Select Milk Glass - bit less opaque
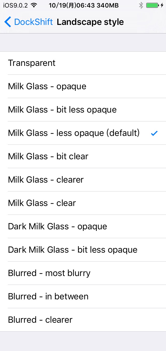The height and width of the screenshot is (351, 166). click(x=83, y=110)
